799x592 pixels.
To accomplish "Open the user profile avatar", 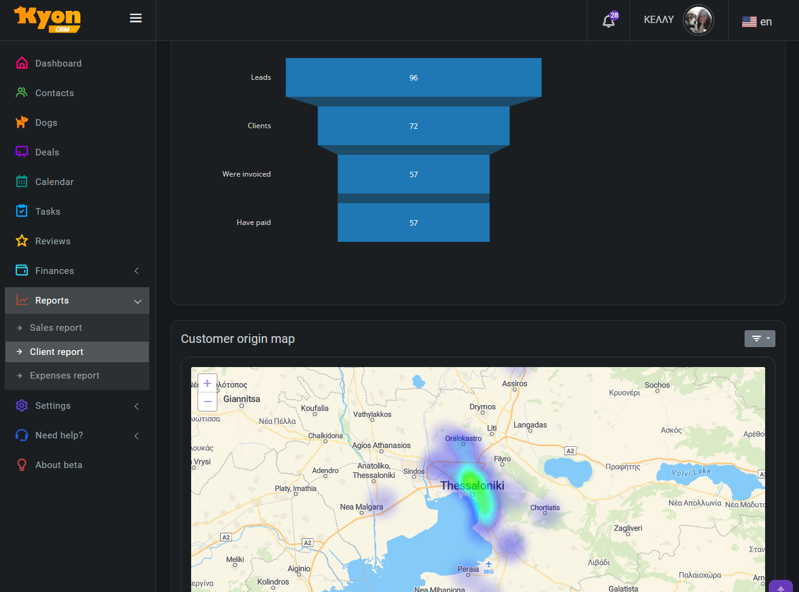I will click(698, 21).
